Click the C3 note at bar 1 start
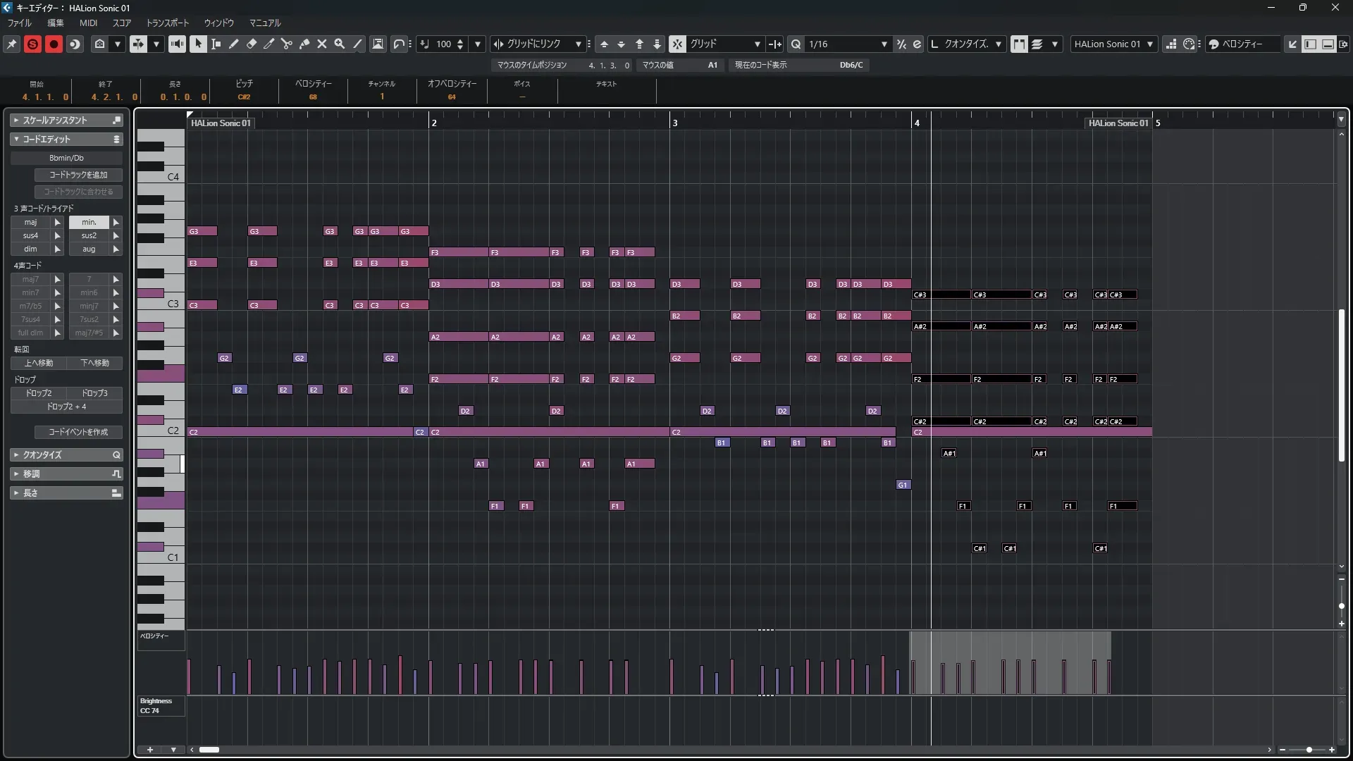The image size is (1353, 761). [x=202, y=305]
